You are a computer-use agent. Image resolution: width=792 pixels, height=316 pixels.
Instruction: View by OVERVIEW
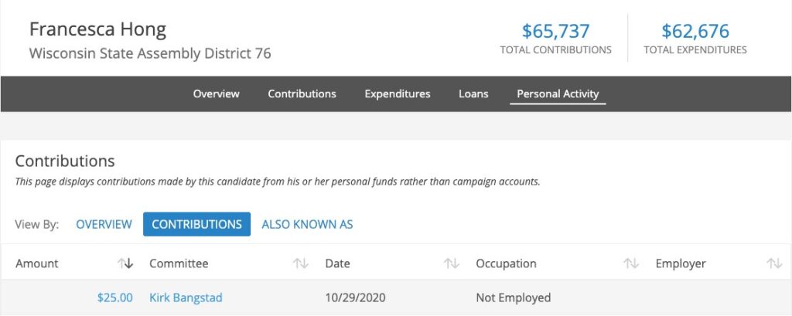click(x=104, y=224)
